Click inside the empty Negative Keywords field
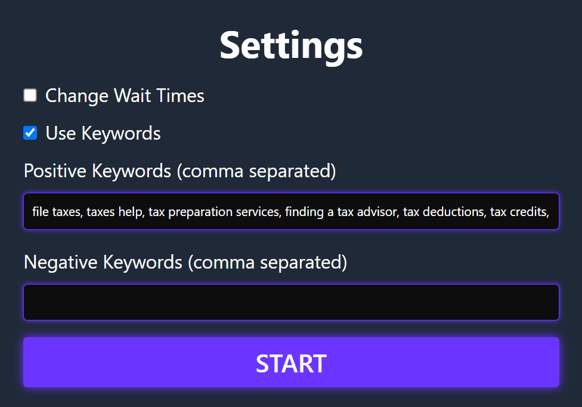582x407 pixels. (x=291, y=302)
